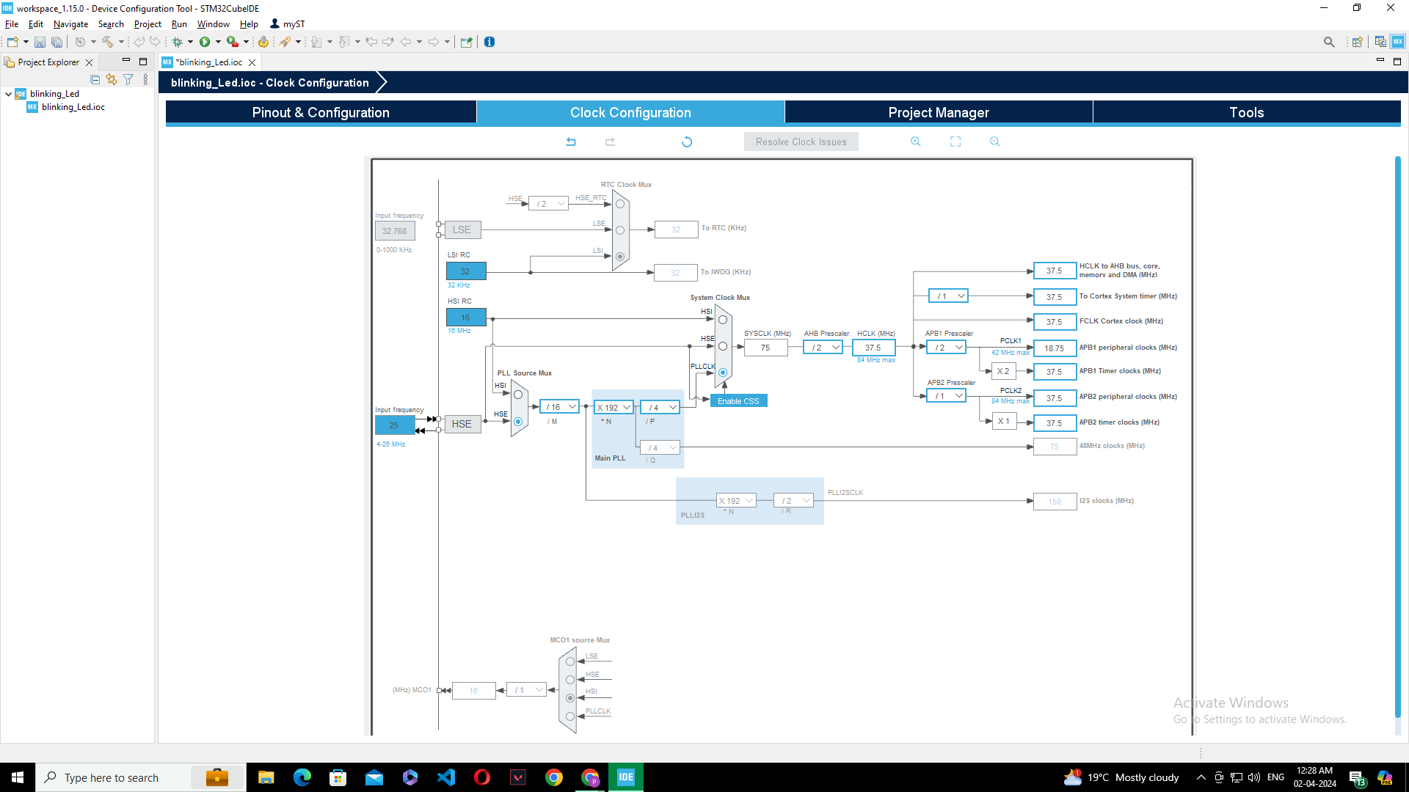Screen dimensions: 1409x792
Task: Click the Undo icon in toolbar
Action: tap(139, 42)
